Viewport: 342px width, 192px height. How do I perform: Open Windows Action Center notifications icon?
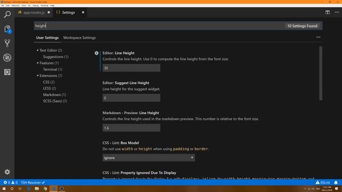tap(337, 188)
